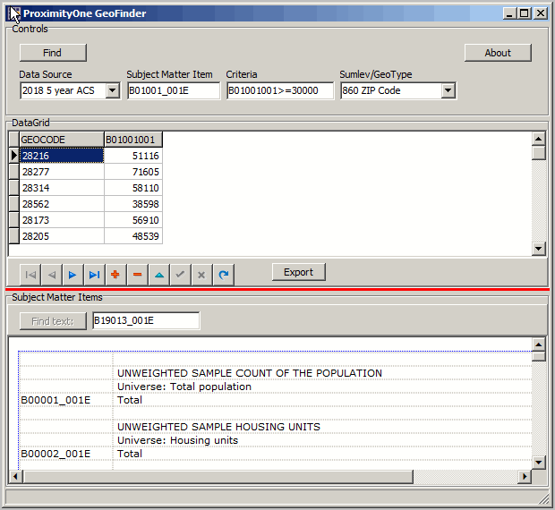Click the DataGrid scroll up arrow
The image size is (555, 510).
[x=538, y=139]
